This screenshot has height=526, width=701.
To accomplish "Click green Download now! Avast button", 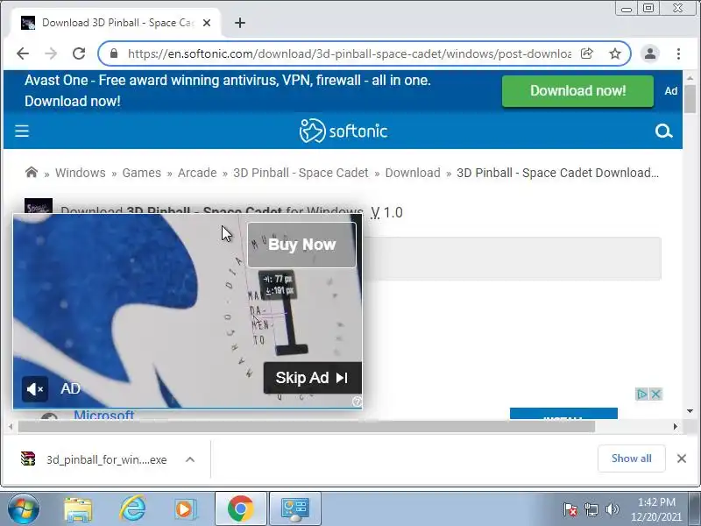I will [x=577, y=91].
